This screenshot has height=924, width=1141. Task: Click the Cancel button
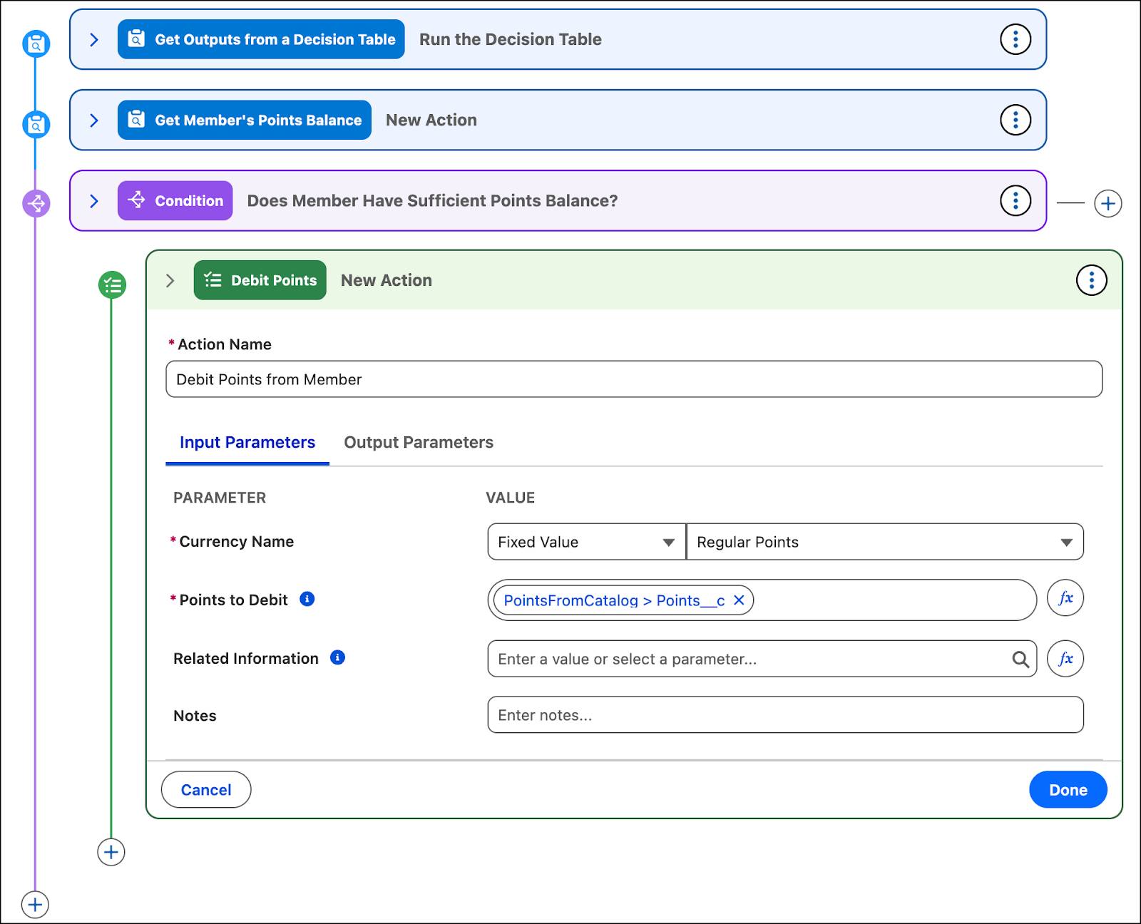pos(206,789)
